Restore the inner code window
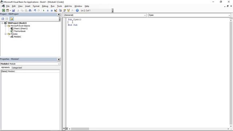The height and width of the screenshot is (131, 233). pos(228,6)
